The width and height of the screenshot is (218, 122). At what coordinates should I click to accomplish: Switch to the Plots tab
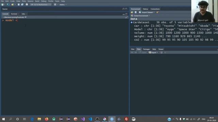coord(139,49)
